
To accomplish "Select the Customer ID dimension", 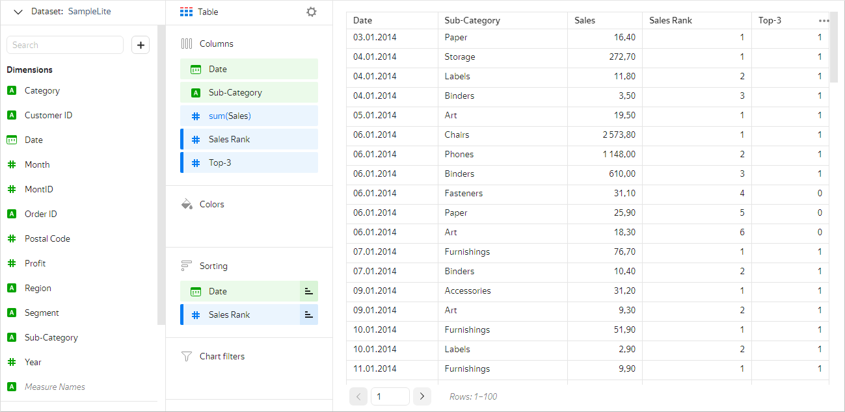I will point(48,115).
